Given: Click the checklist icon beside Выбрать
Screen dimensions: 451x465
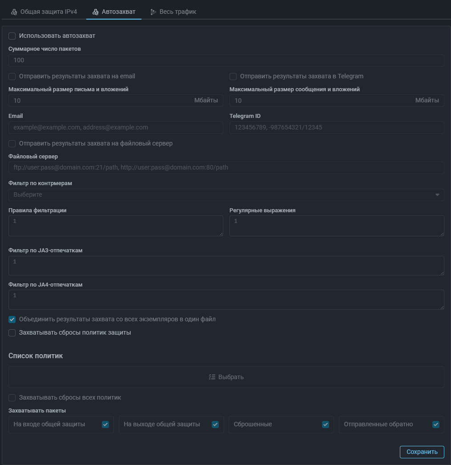Looking at the screenshot, I should click(212, 377).
